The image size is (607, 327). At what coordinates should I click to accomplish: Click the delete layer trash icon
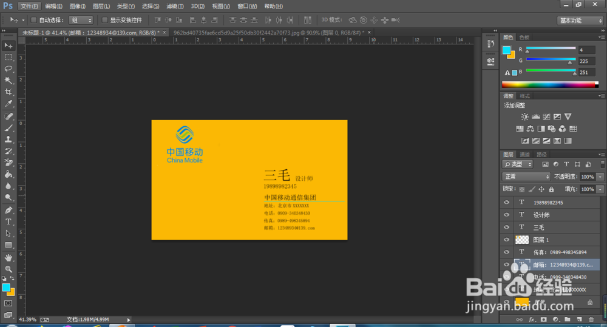591,319
